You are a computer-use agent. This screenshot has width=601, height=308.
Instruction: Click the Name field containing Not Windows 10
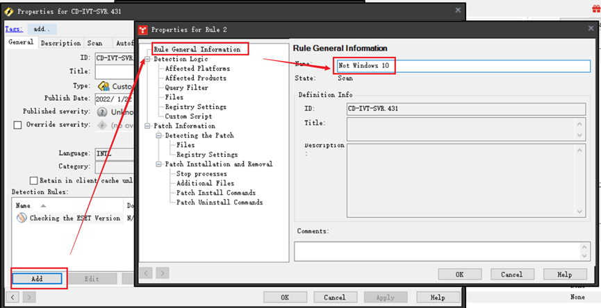coord(462,66)
